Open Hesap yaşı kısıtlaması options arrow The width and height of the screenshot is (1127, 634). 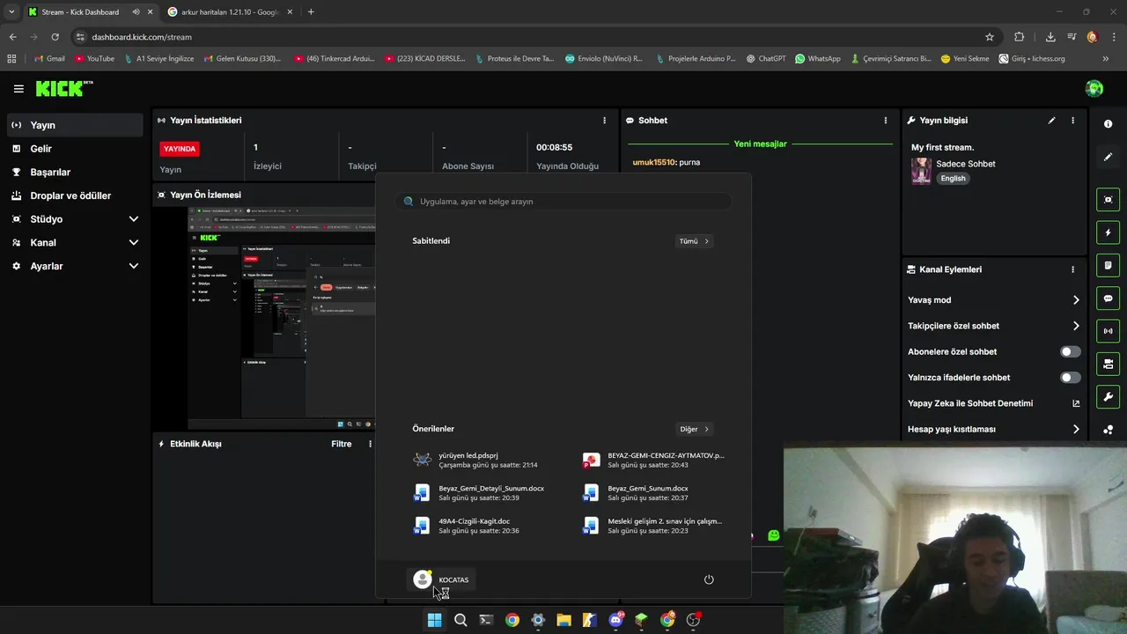pyautogui.click(x=1076, y=430)
